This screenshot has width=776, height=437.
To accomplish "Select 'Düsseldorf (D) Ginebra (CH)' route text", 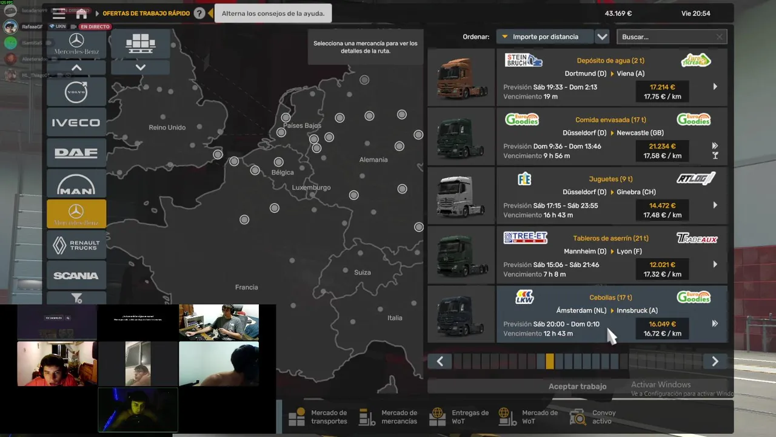I will coord(609,192).
